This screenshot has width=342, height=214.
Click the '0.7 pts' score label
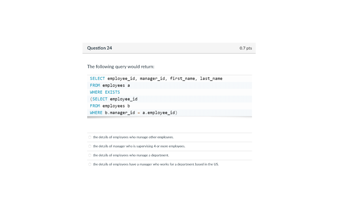click(x=245, y=48)
